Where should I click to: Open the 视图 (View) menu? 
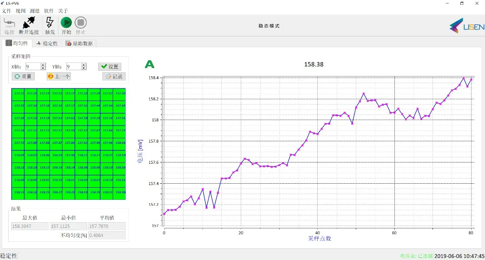point(20,11)
